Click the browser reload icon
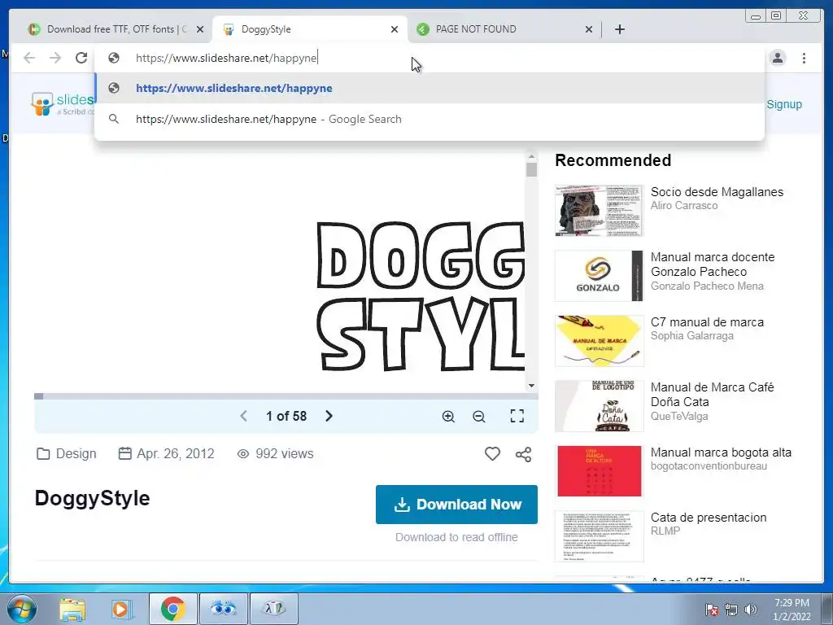Screen dimensions: 833x625 81,58
